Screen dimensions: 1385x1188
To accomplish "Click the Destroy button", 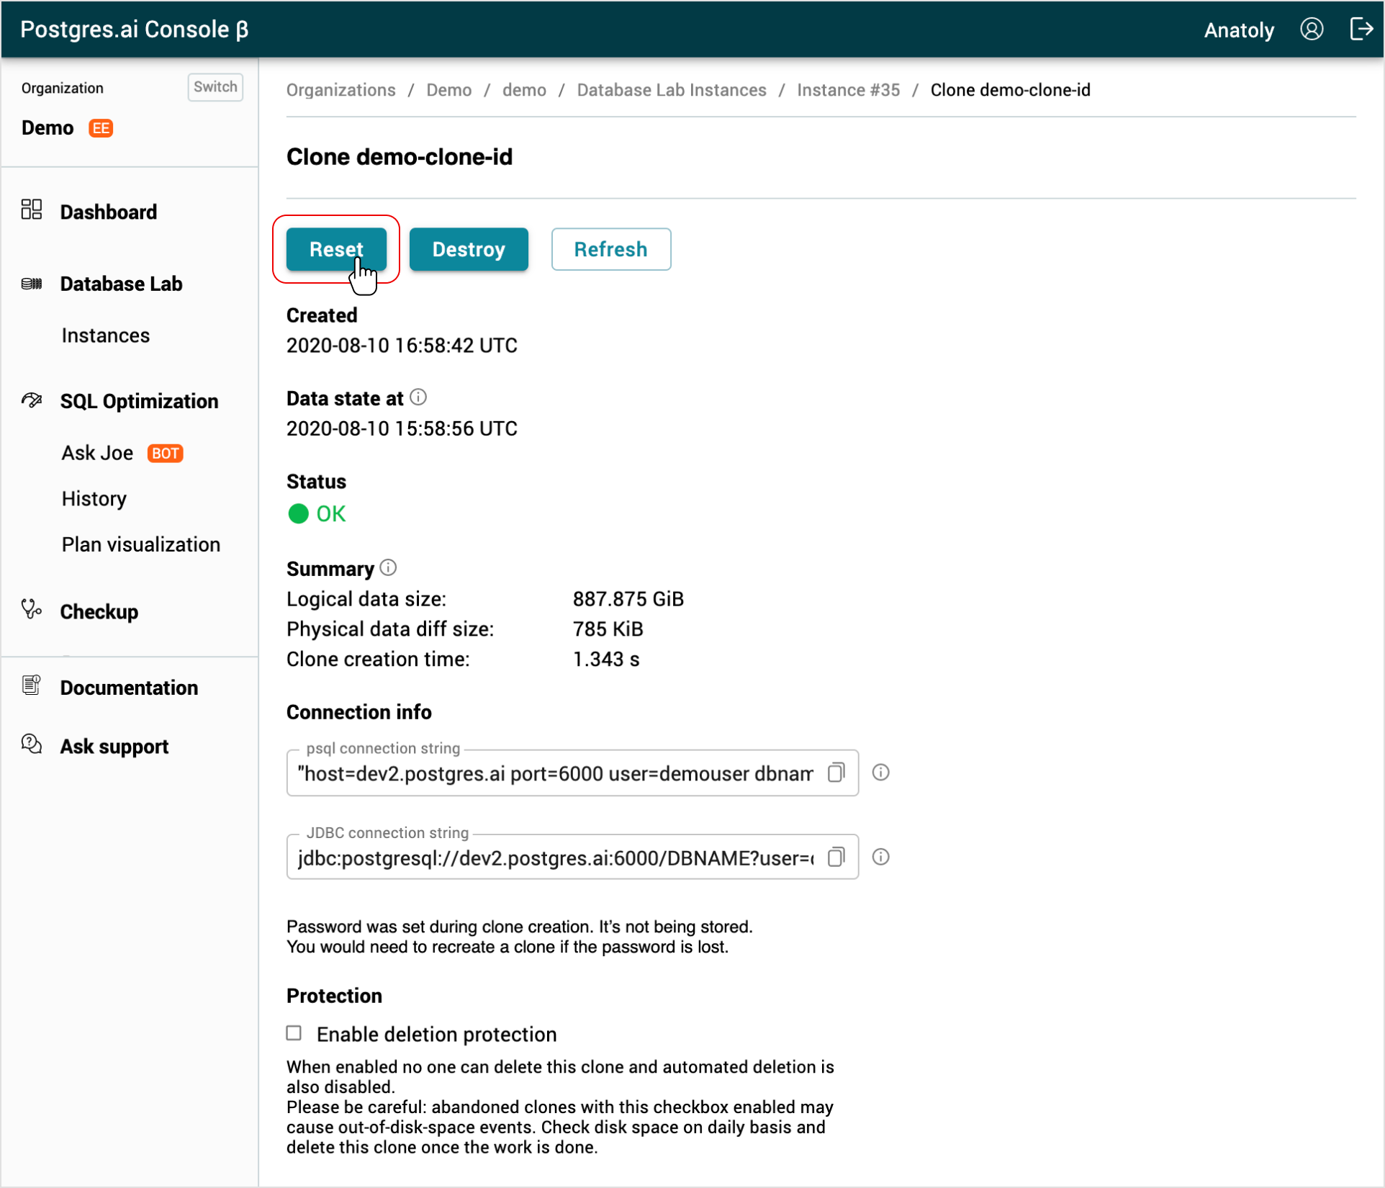I will tap(469, 249).
